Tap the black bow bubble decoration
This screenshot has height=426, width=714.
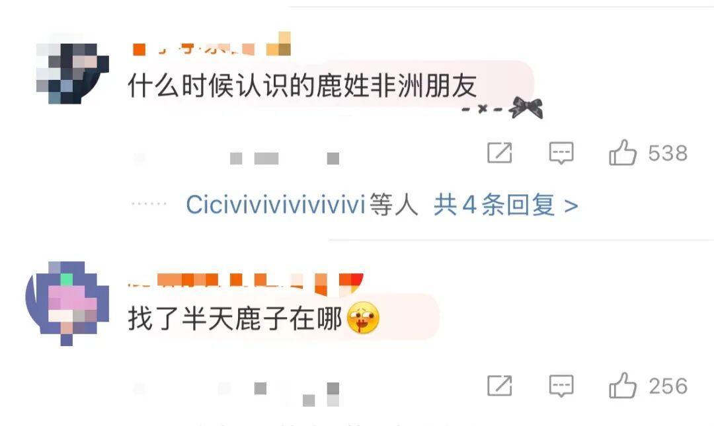point(526,108)
